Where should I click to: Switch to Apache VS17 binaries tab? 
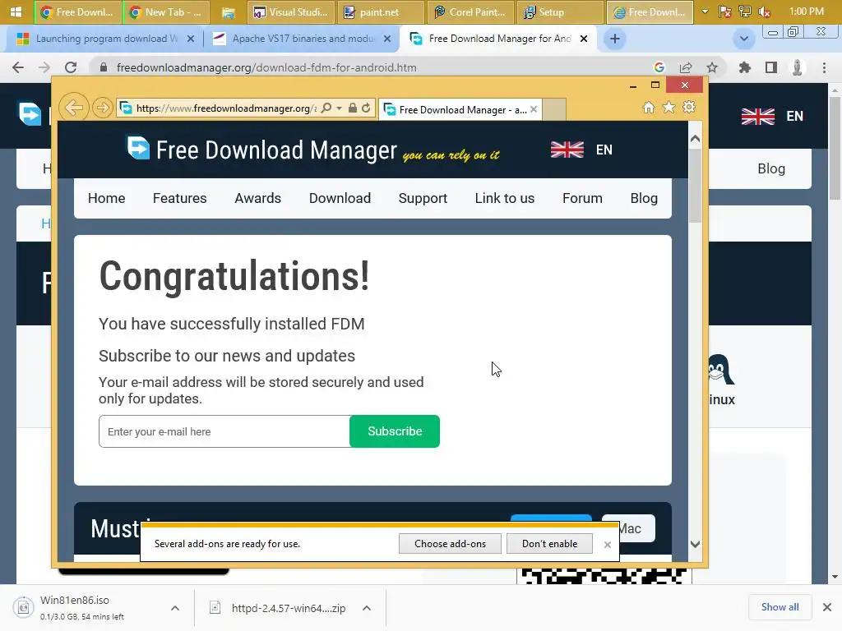[x=301, y=39]
